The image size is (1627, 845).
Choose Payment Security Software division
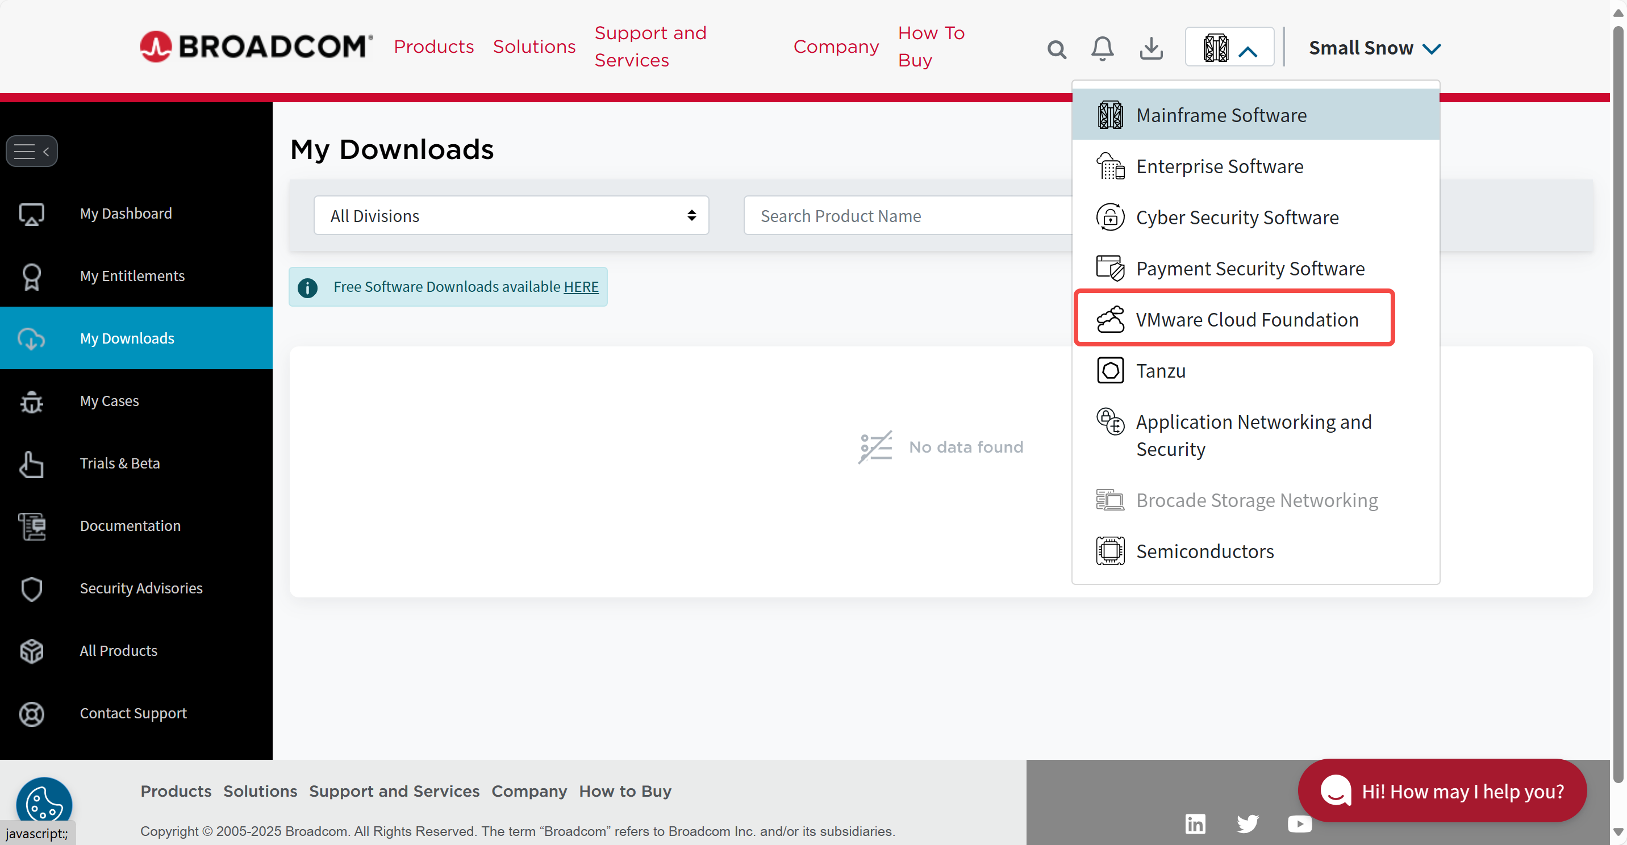(x=1255, y=269)
